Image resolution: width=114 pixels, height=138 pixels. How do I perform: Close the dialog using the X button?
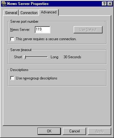110,4
